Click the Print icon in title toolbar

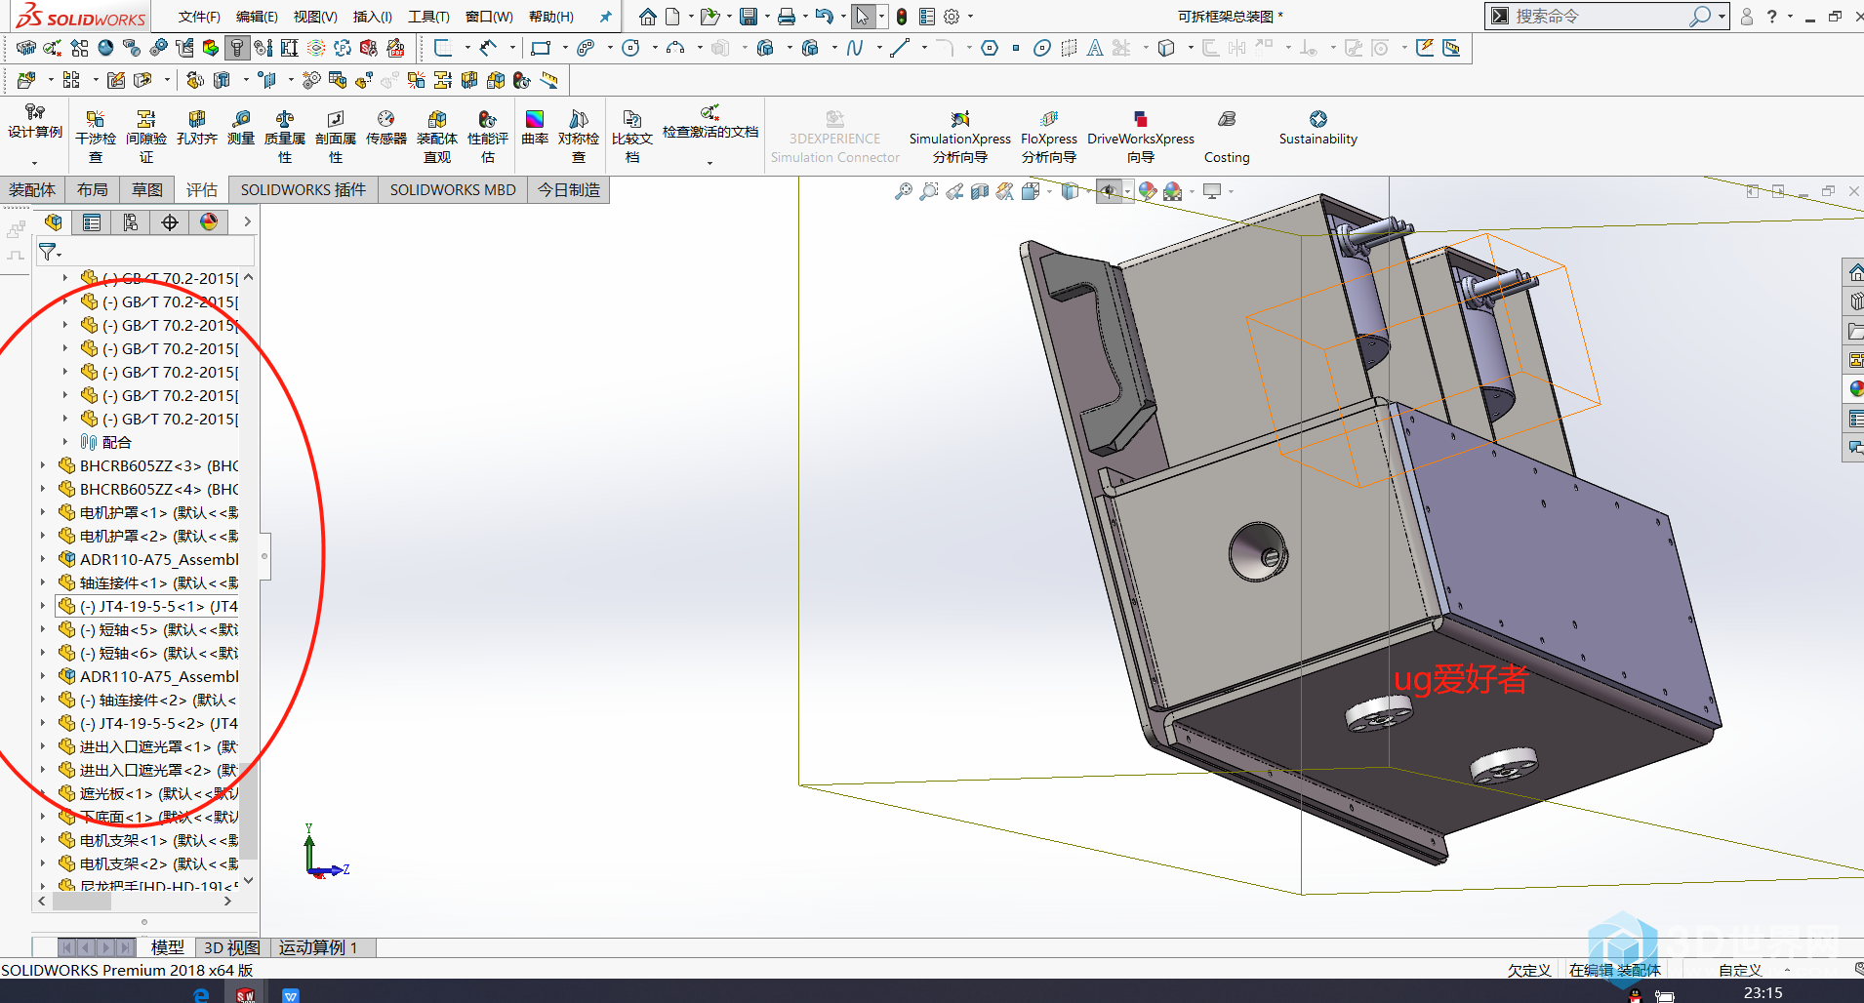click(787, 17)
